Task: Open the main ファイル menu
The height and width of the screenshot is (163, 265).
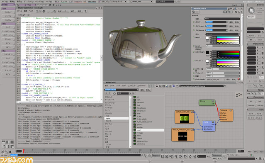Action: click(x=4, y=2)
